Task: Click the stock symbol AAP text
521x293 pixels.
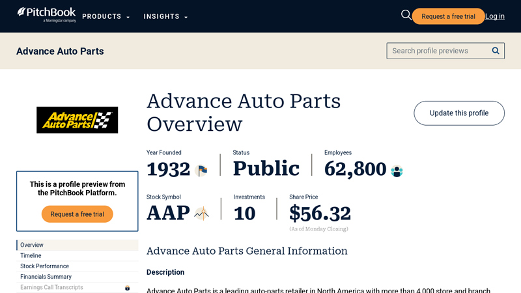Action: 168,213
